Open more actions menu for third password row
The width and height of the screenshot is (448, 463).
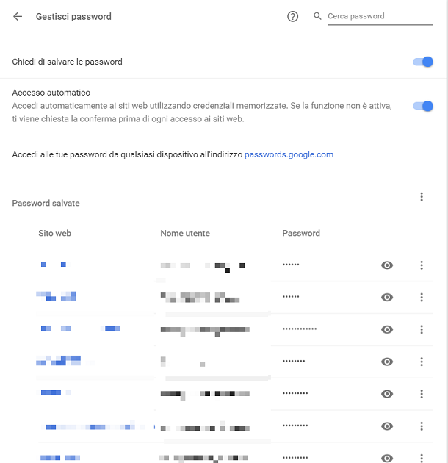click(x=422, y=329)
